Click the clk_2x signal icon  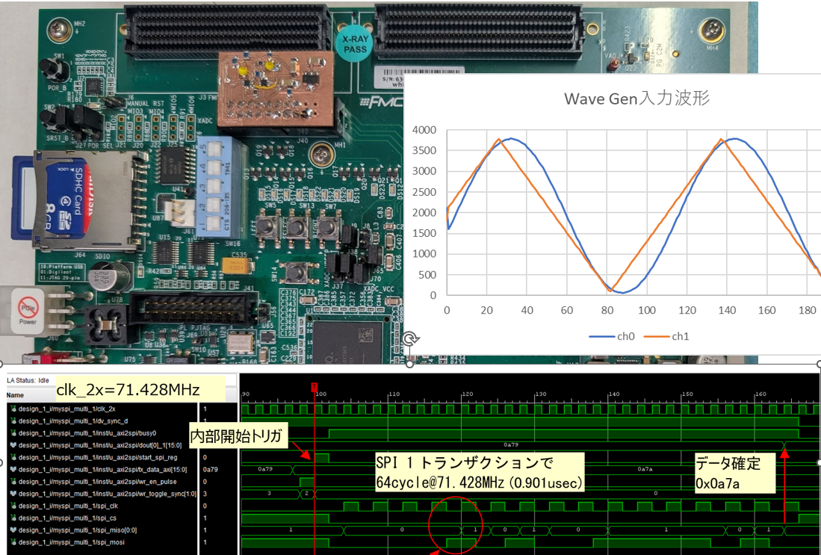[x=13, y=409]
